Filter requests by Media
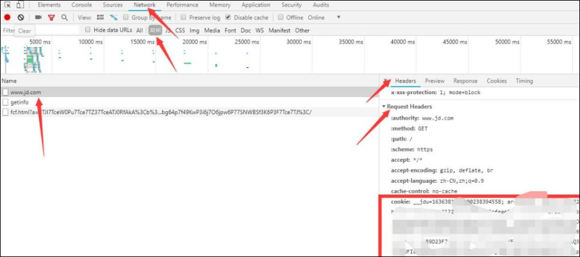Screen dimensions: 580x257 [212, 30]
